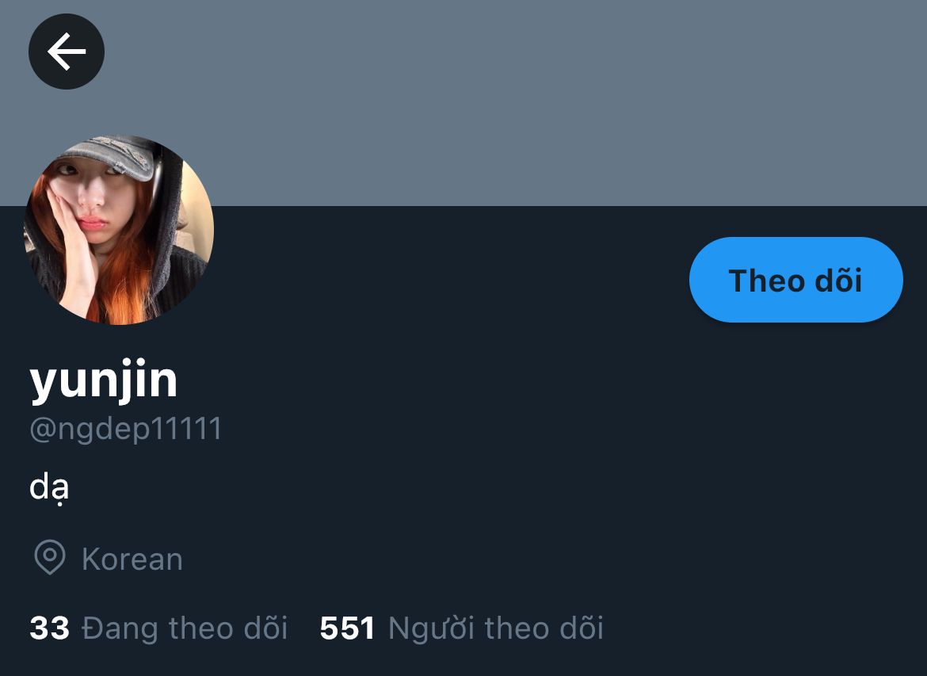Image resolution: width=927 pixels, height=676 pixels.
Task: Click the "Đang theo dõi" label
Action: (x=185, y=628)
